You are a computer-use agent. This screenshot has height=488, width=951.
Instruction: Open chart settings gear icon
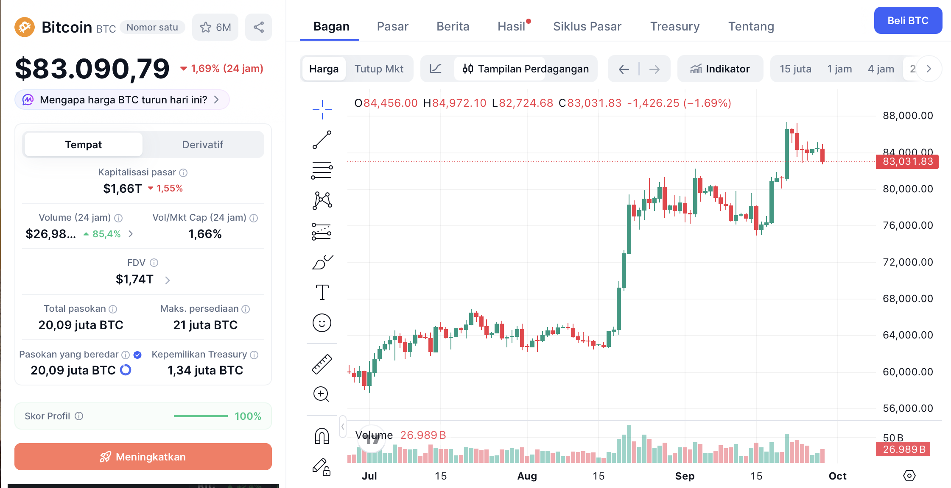click(x=909, y=476)
